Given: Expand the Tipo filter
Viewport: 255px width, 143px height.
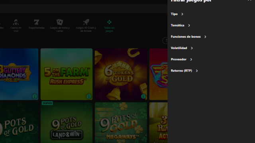Looking at the screenshot, I should click(x=177, y=14).
